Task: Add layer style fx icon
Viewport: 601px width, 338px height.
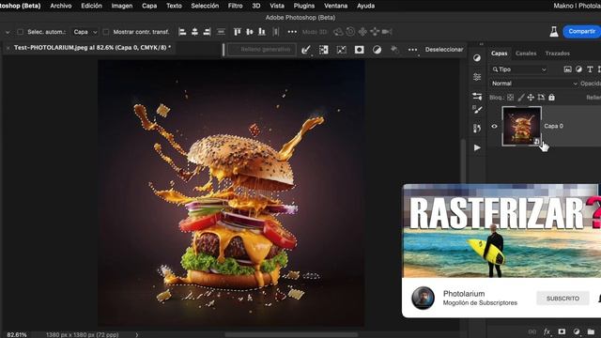Action: [547, 331]
